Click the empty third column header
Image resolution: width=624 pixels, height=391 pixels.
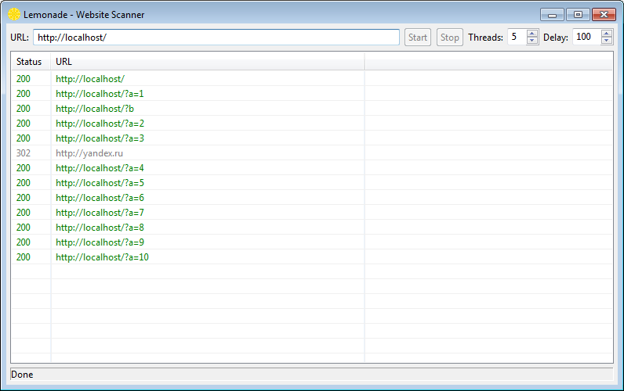click(x=488, y=62)
